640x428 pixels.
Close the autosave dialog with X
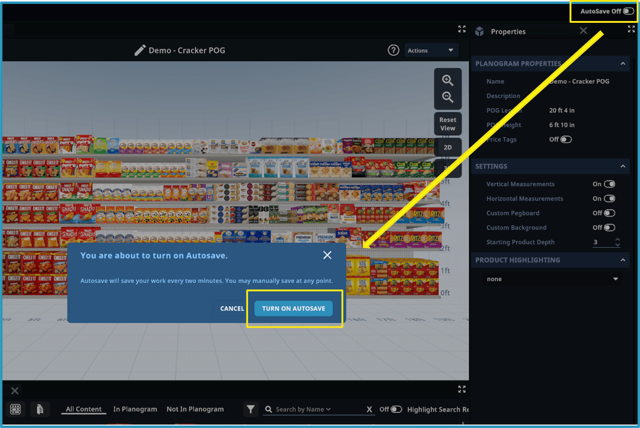327,255
